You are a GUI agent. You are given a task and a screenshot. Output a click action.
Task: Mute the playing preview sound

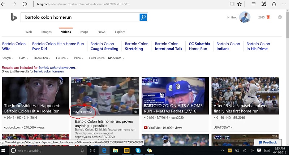tap(135, 112)
